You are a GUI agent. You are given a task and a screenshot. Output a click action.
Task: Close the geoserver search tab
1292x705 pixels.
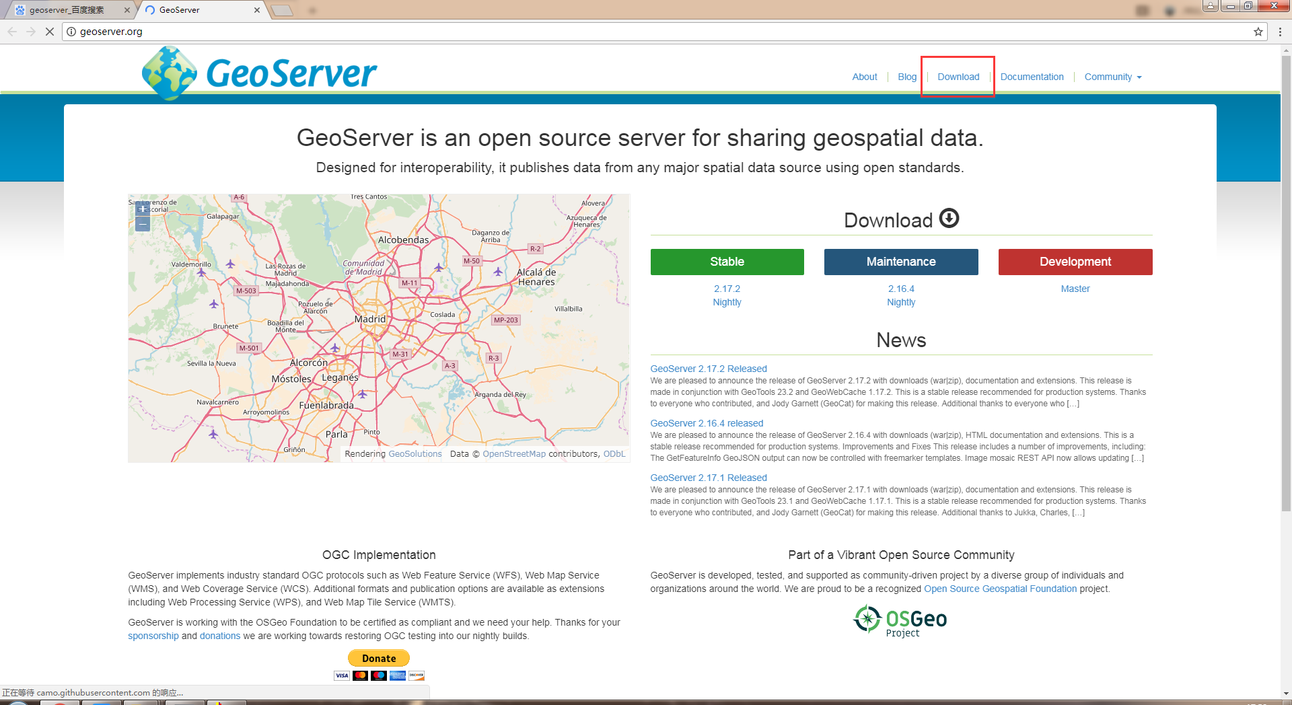tap(127, 10)
